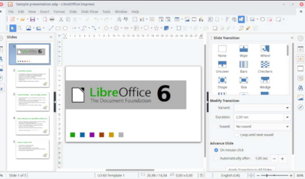Select On mouse click option

216,150
